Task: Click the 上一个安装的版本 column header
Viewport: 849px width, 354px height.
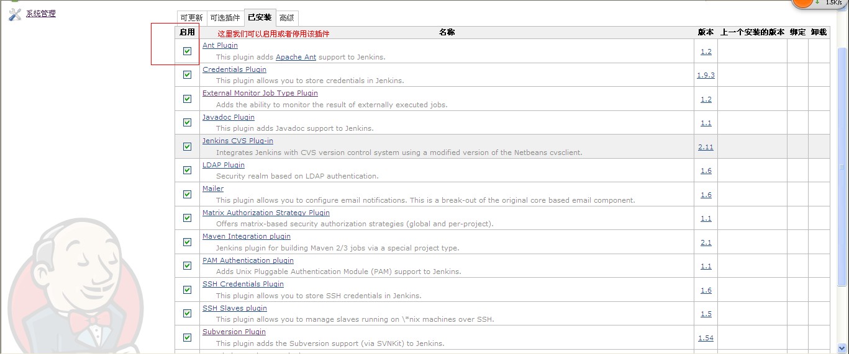Action: click(x=752, y=32)
